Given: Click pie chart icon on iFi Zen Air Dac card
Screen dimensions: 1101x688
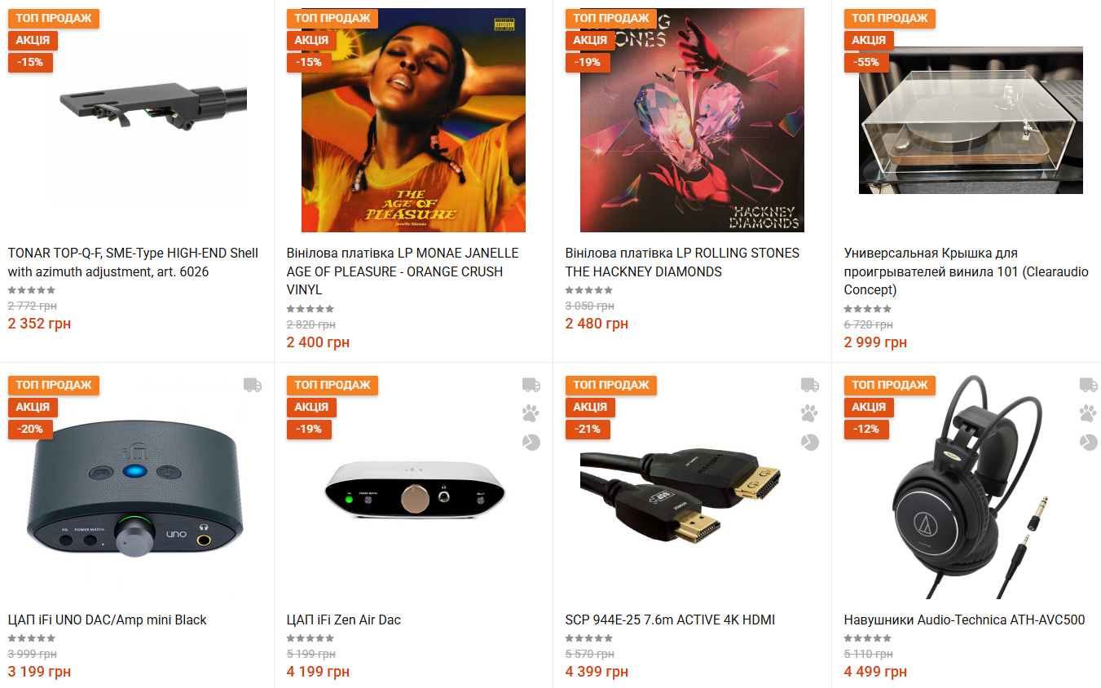Looking at the screenshot, I should coord(531,442).
